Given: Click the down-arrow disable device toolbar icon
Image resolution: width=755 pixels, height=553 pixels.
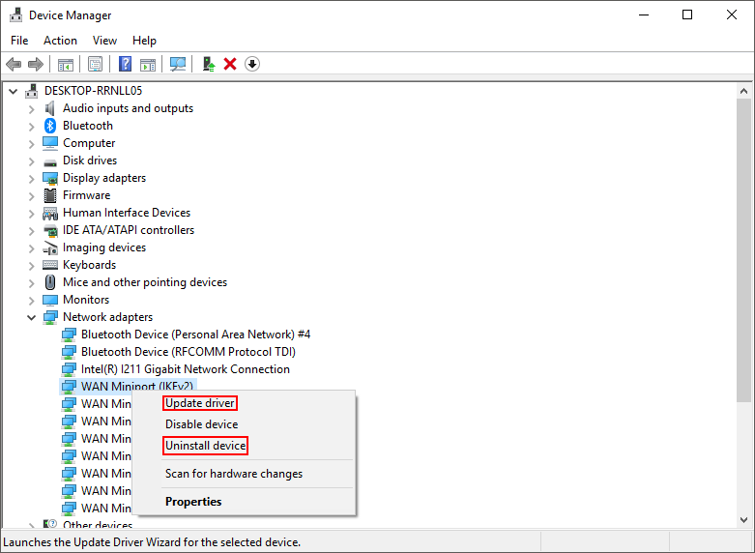Looking at the screenshot, I should pyautogui.click(x=252, y=64).
